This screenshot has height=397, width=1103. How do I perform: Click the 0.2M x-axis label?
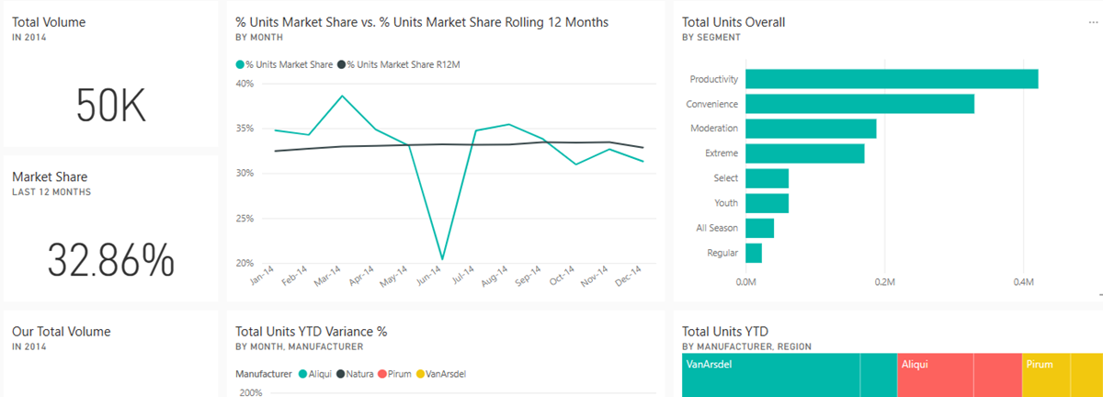(x=884, y=282)
